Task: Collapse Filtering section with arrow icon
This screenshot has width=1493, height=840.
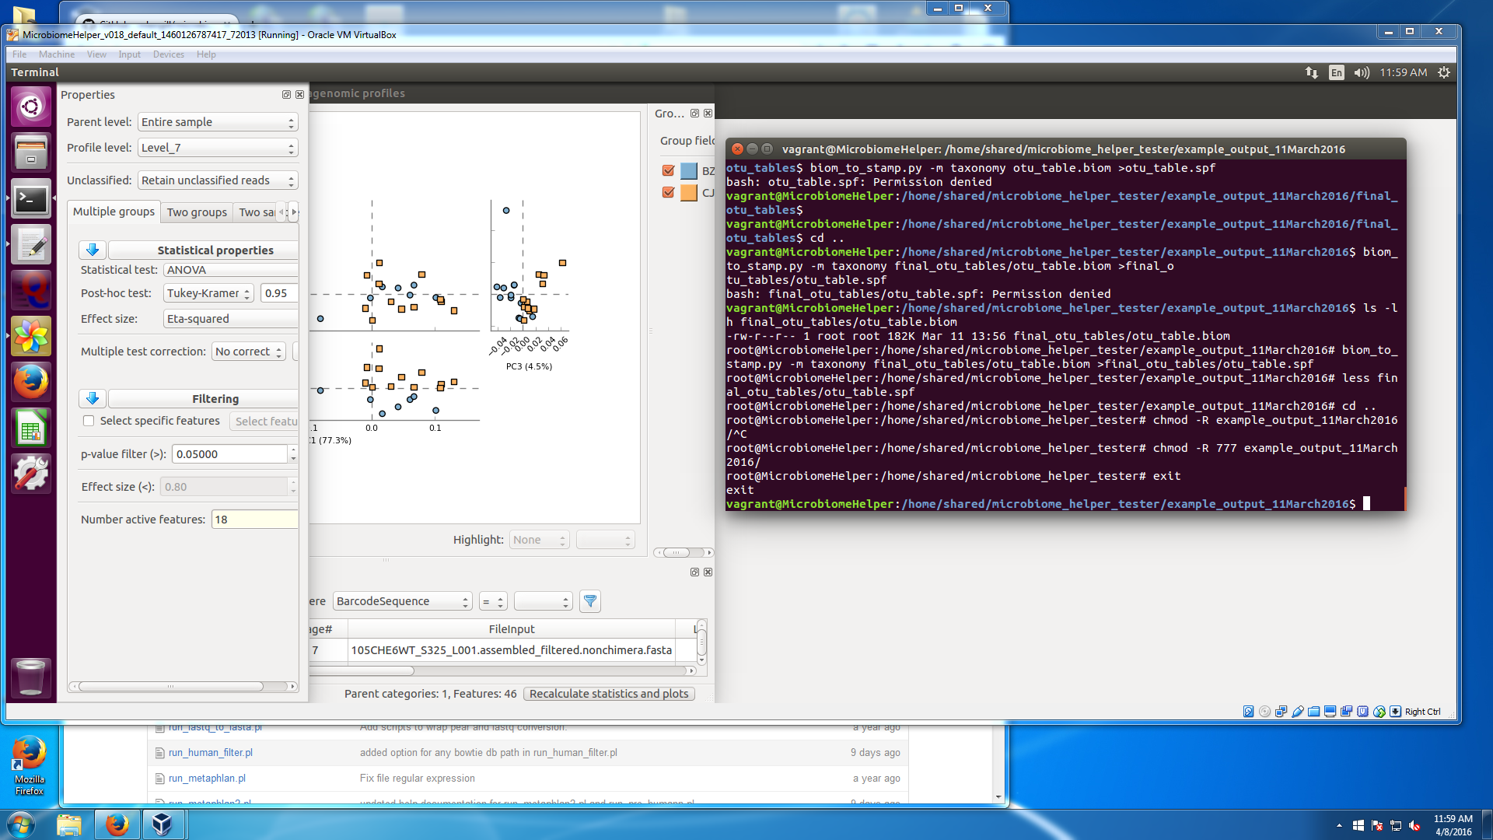Action: (93, 398)
